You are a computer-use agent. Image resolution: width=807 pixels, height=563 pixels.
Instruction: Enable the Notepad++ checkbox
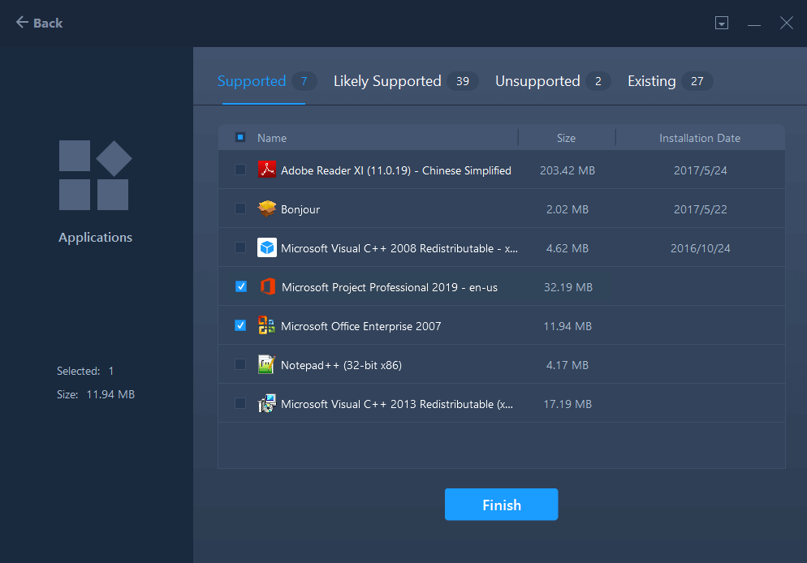click(x=240, y=364)
